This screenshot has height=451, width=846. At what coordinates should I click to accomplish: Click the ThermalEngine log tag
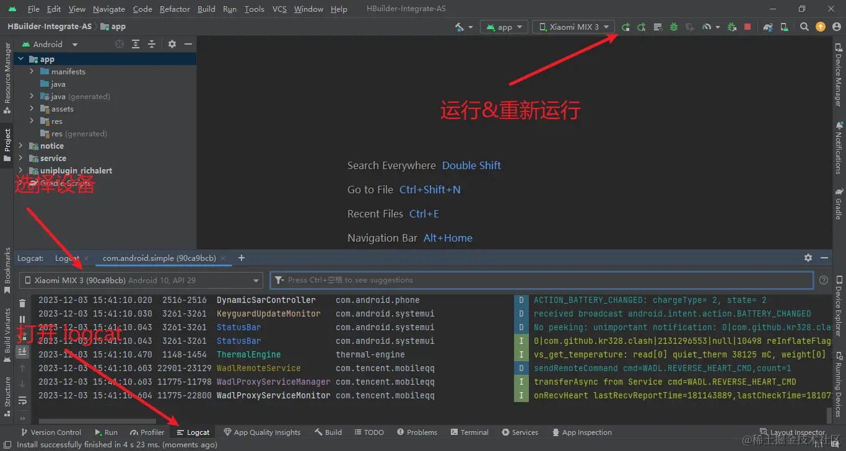[x=248, y=354]
